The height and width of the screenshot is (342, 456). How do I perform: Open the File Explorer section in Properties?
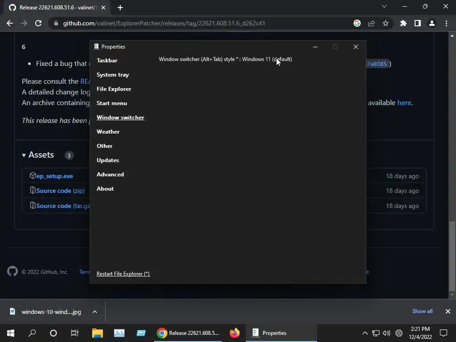114,89
